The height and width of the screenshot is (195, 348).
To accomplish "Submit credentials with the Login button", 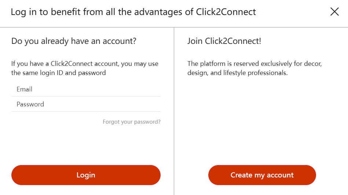I will (x=86, y=175).
